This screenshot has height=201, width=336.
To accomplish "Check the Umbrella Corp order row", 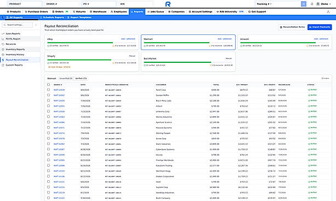I will click(48, 111).
